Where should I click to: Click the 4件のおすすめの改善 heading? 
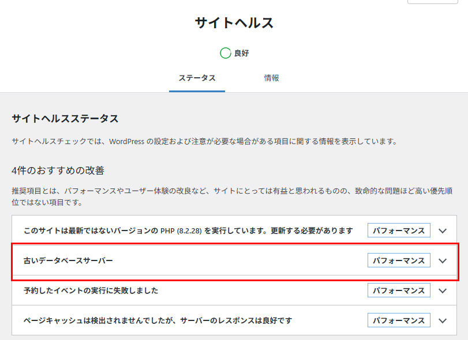tap(58, 171)
